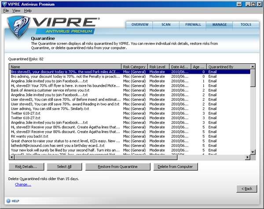Switch to the SCAN tab
Viewport: 264px width, 209px height.
(166, 25)
